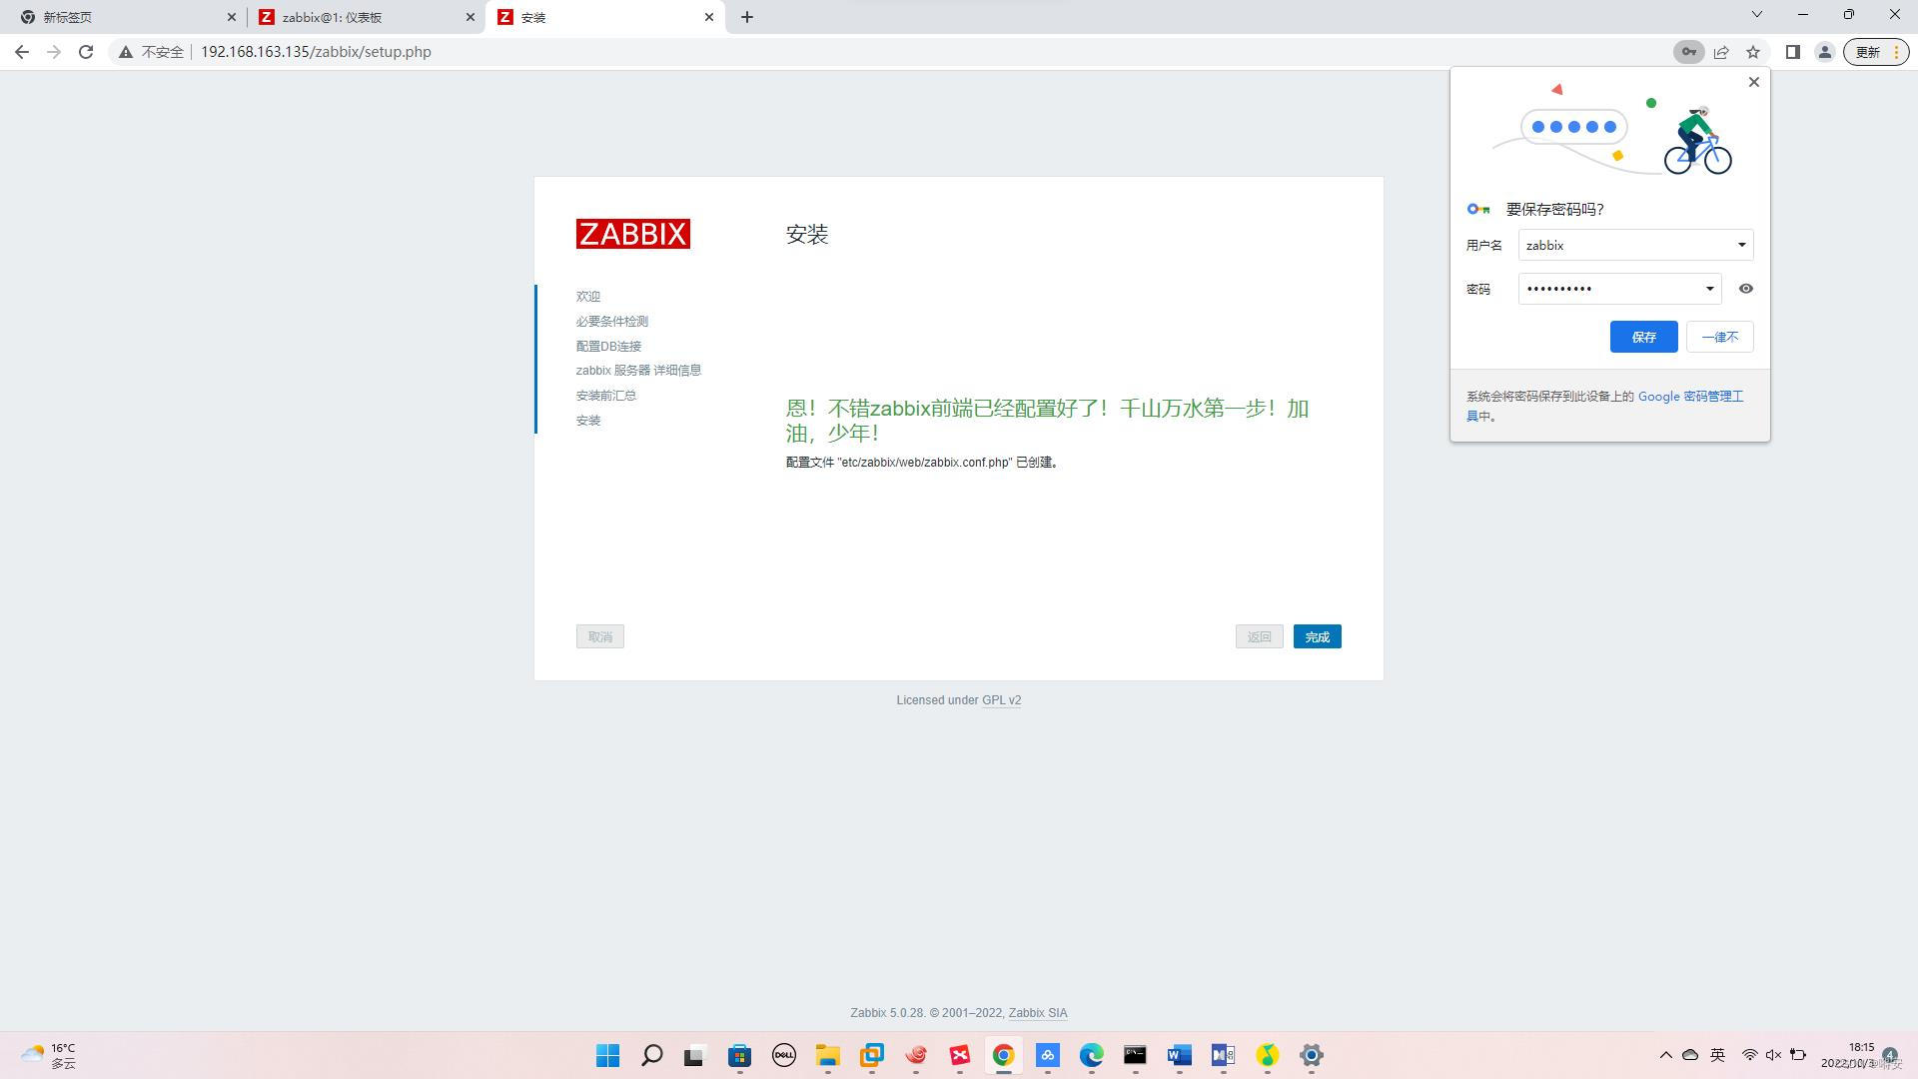Click 保存 to save the password
The height and width of the screenshot is (1079, 1918).
pos(1643,337)
